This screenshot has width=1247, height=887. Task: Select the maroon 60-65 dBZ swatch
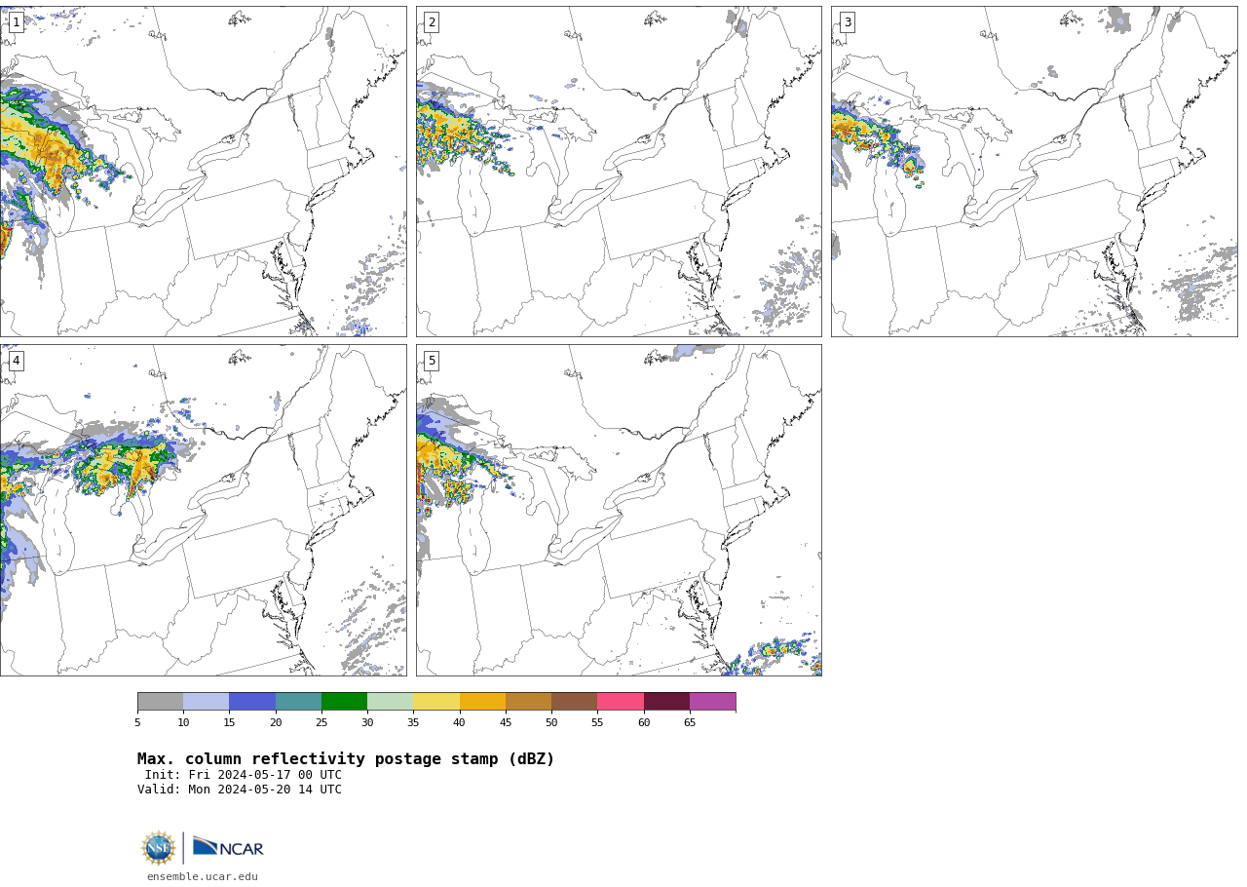point(666,702)
